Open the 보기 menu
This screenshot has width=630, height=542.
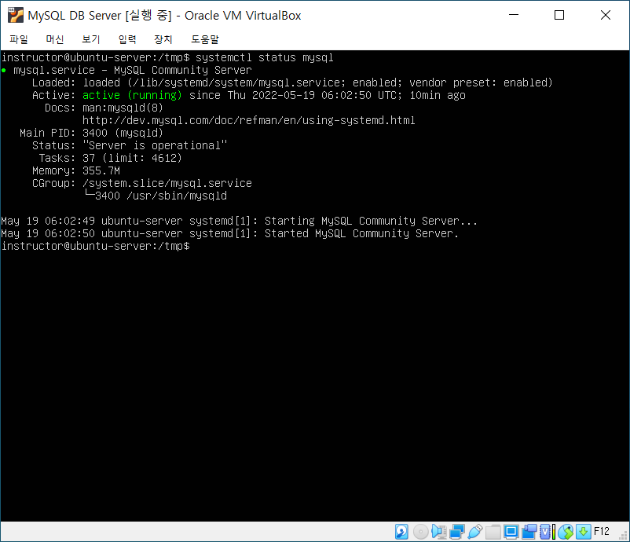pyautogui.click(x=91, y=39)
